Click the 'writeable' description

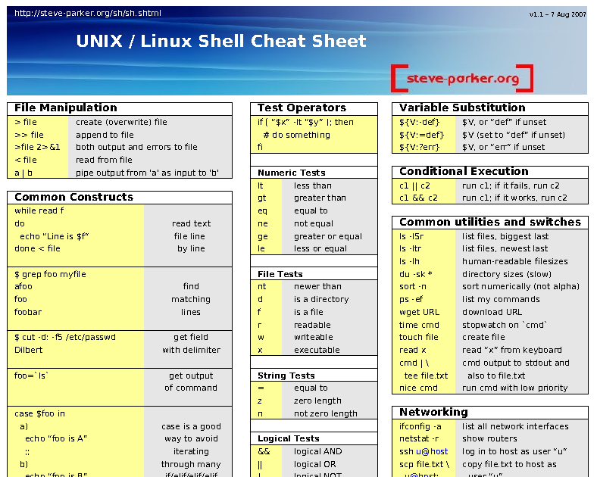pos(314,337)
